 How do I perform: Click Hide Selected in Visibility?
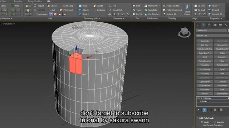coord(171,6)
